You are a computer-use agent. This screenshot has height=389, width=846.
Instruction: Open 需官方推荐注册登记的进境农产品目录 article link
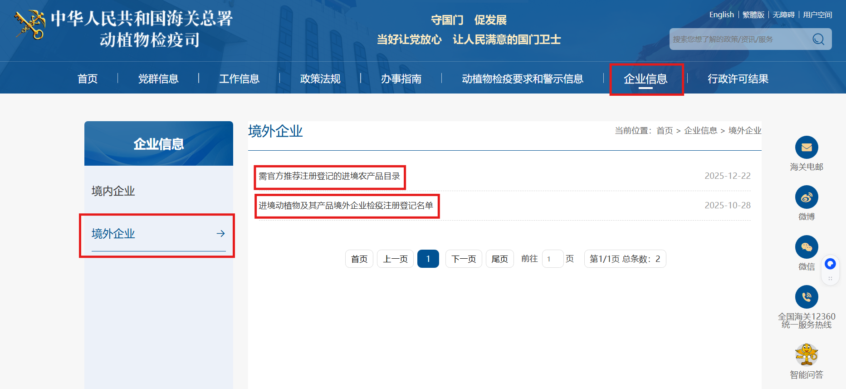[329, 176]
